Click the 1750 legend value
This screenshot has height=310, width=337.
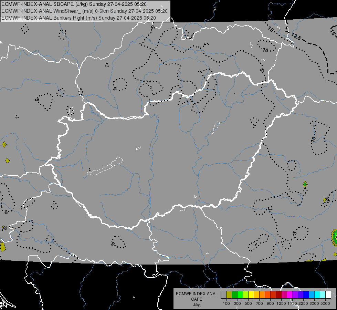click(292, 303)
